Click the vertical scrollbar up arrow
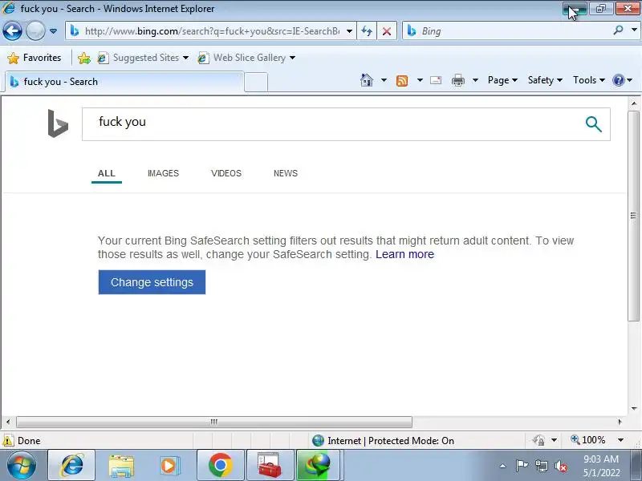Screen dimensions: 642x481 click(634, 103)
